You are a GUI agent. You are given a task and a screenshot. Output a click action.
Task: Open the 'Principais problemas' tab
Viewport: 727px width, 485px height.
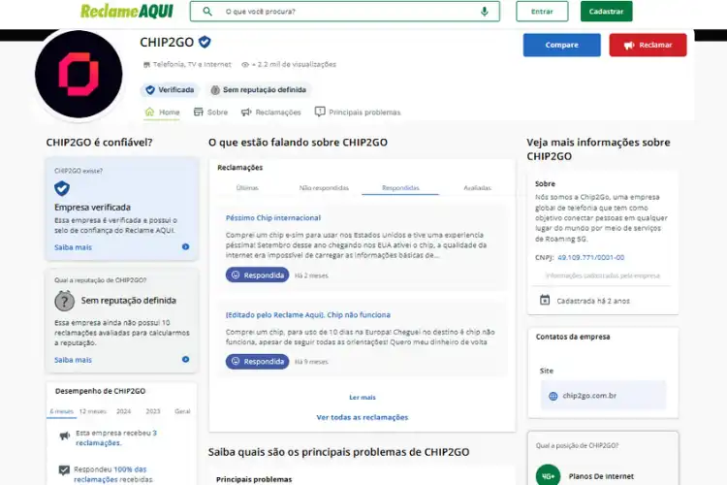tap(358, 112)
